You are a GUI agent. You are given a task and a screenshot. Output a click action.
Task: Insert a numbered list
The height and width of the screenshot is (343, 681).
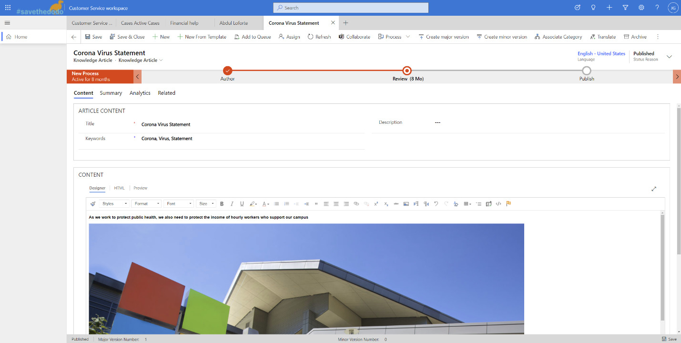tap(286, 203)
